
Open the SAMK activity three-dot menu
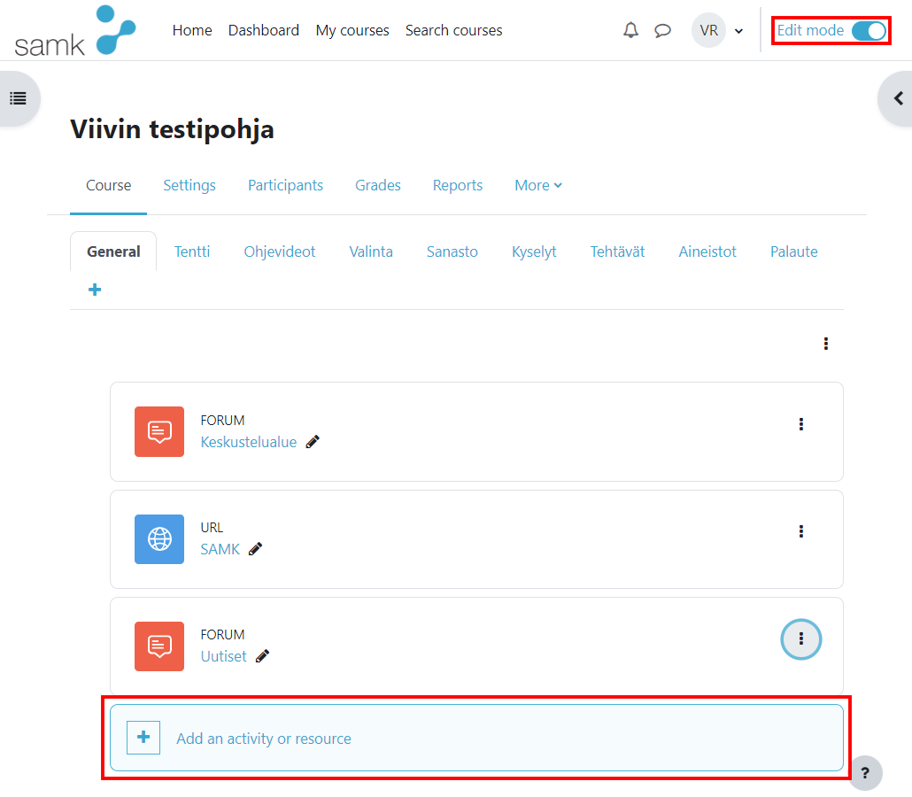pos(801,530)
